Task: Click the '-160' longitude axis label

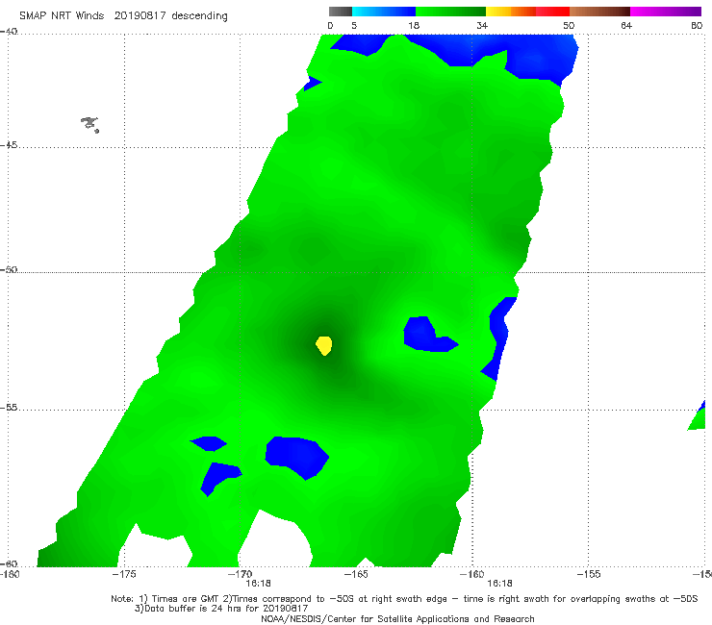Action: 472,574
